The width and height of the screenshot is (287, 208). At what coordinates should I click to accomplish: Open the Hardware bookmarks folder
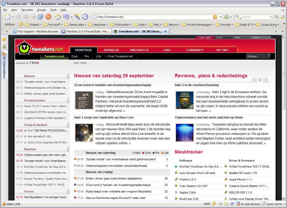98,24
